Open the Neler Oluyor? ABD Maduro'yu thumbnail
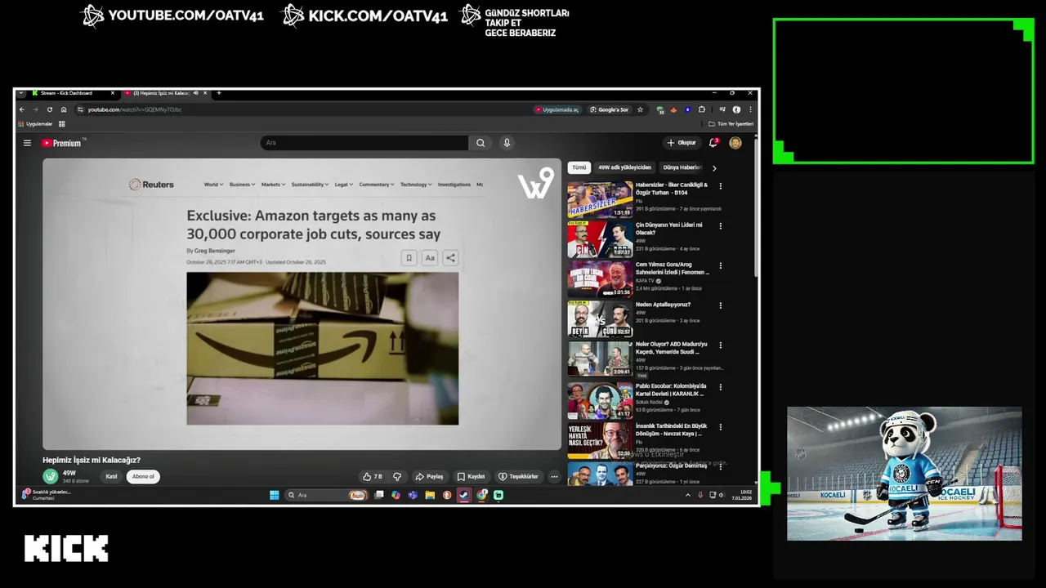The width and height of the screenshot is (1046, 588). (x=600, y=359)
